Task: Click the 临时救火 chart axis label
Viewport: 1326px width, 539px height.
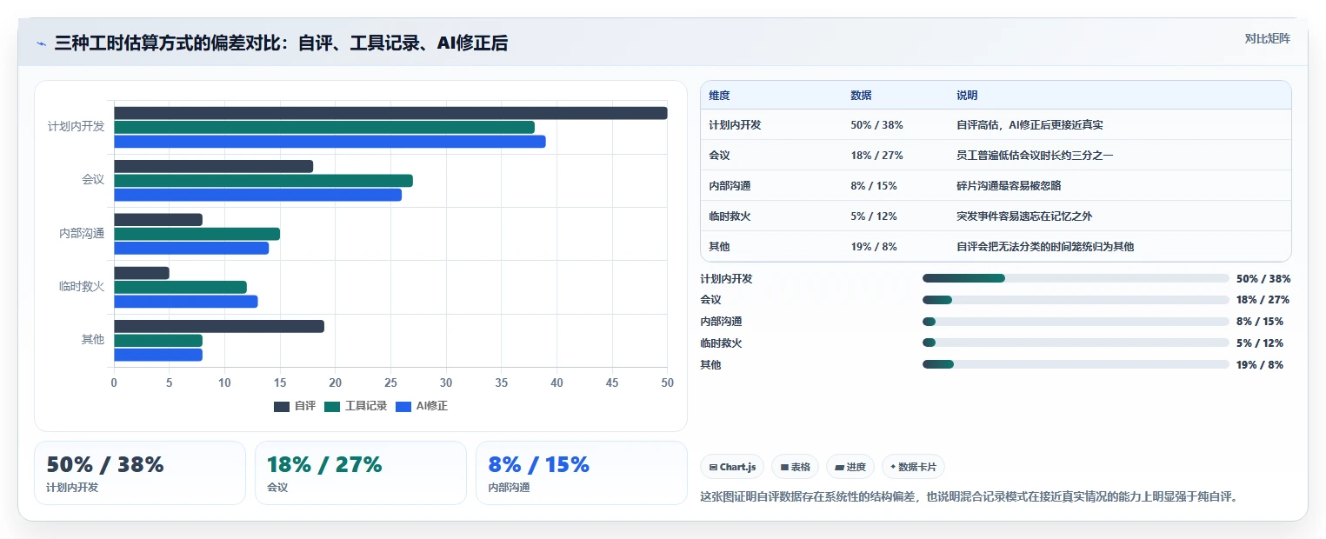Action: 82,286
